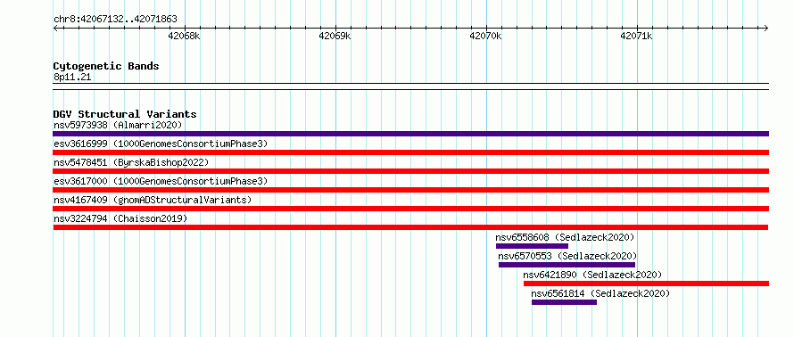Open the nsv3224794 (Chaisson2019) variant label

tap(120, 218)
